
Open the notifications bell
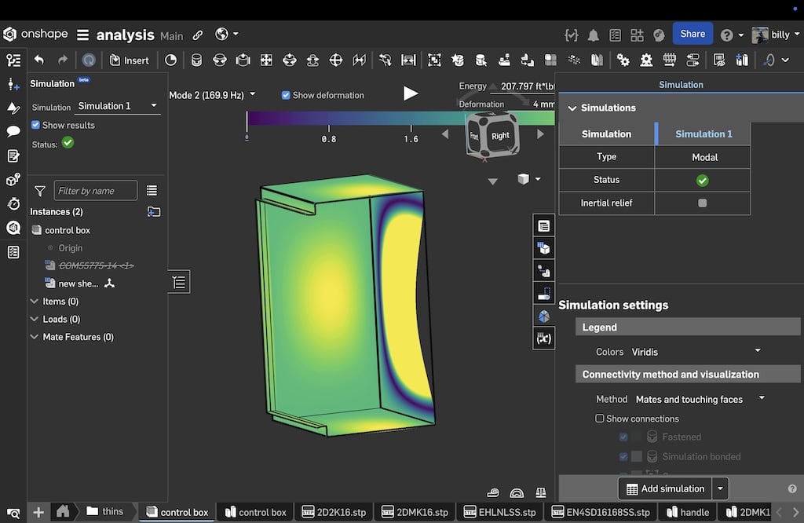tap(594, 35)
